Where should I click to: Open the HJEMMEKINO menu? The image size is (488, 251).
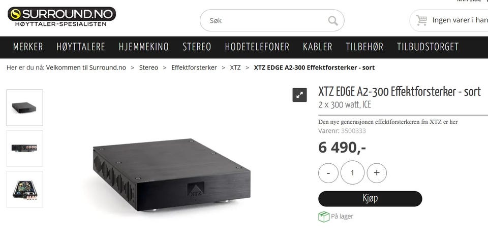point(144,47)
